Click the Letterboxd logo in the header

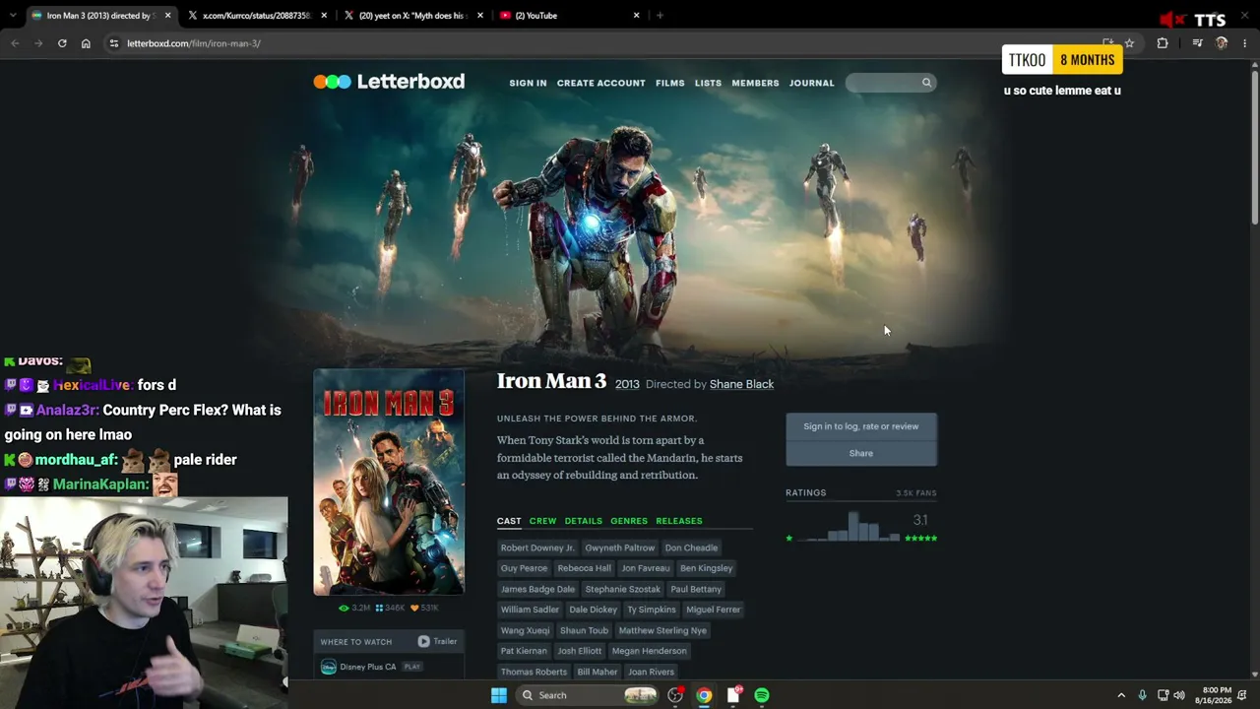pos(389,82)
